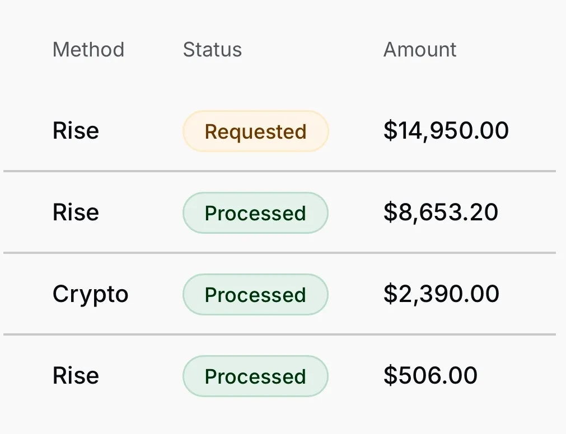Click Rise method in the Requested row
Viewport: 566px width, 434px height.
click(76, 131)
